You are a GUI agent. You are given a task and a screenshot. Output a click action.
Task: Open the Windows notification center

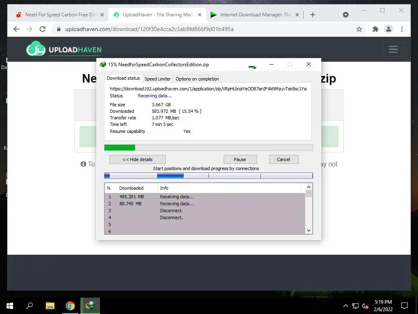pyautogui.click(x=405, y=306)
